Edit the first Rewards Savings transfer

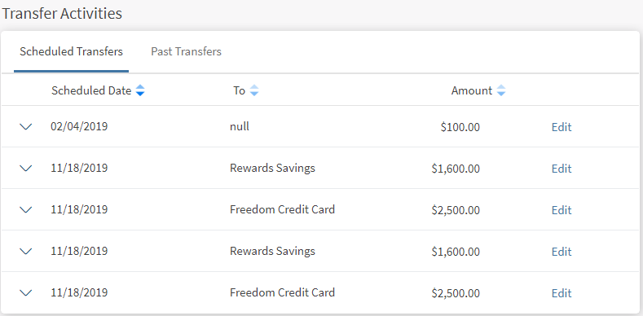point(562,169)
